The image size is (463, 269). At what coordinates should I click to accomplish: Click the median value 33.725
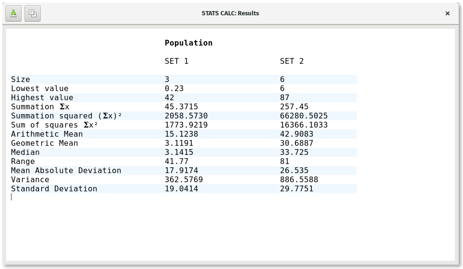pyautogui.click(x=294, y=152)
